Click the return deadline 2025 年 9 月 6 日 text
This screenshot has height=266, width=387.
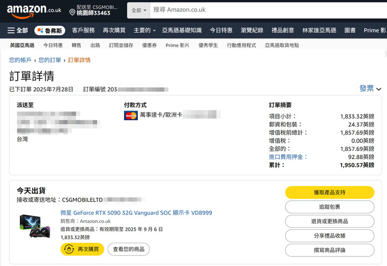144,229
